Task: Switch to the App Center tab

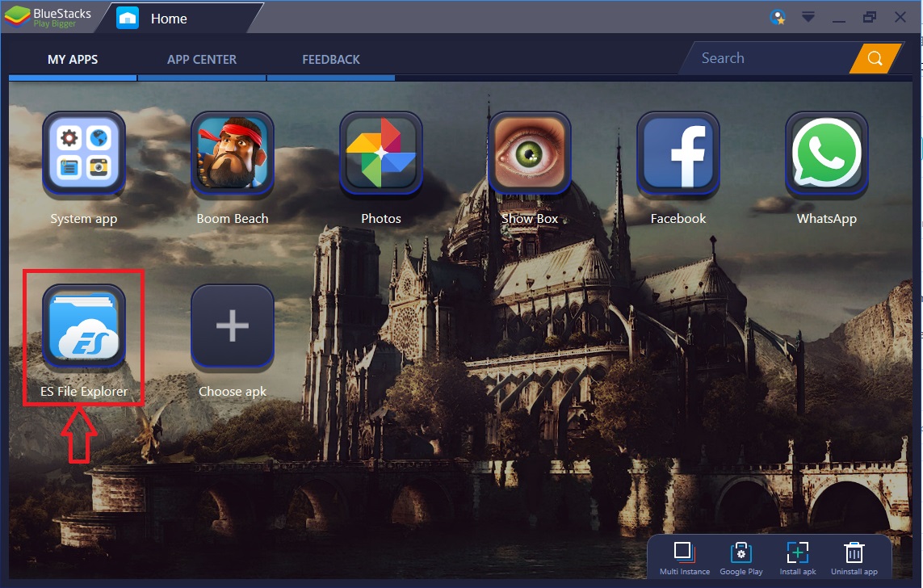Action: pyautogui.click(x=202, y=60)
